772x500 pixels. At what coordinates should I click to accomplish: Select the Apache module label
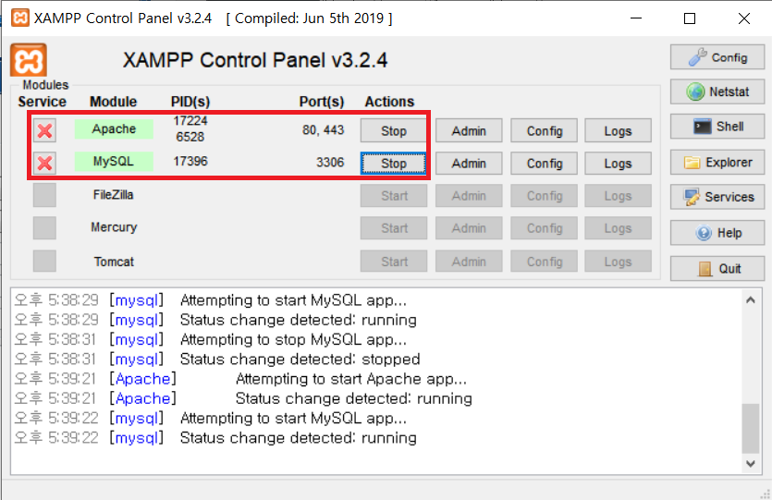(x=114, y=129)
